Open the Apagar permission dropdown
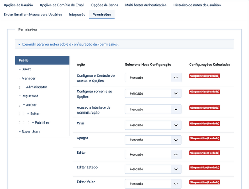This screenshot has height=189, width=249. point(153,140)
